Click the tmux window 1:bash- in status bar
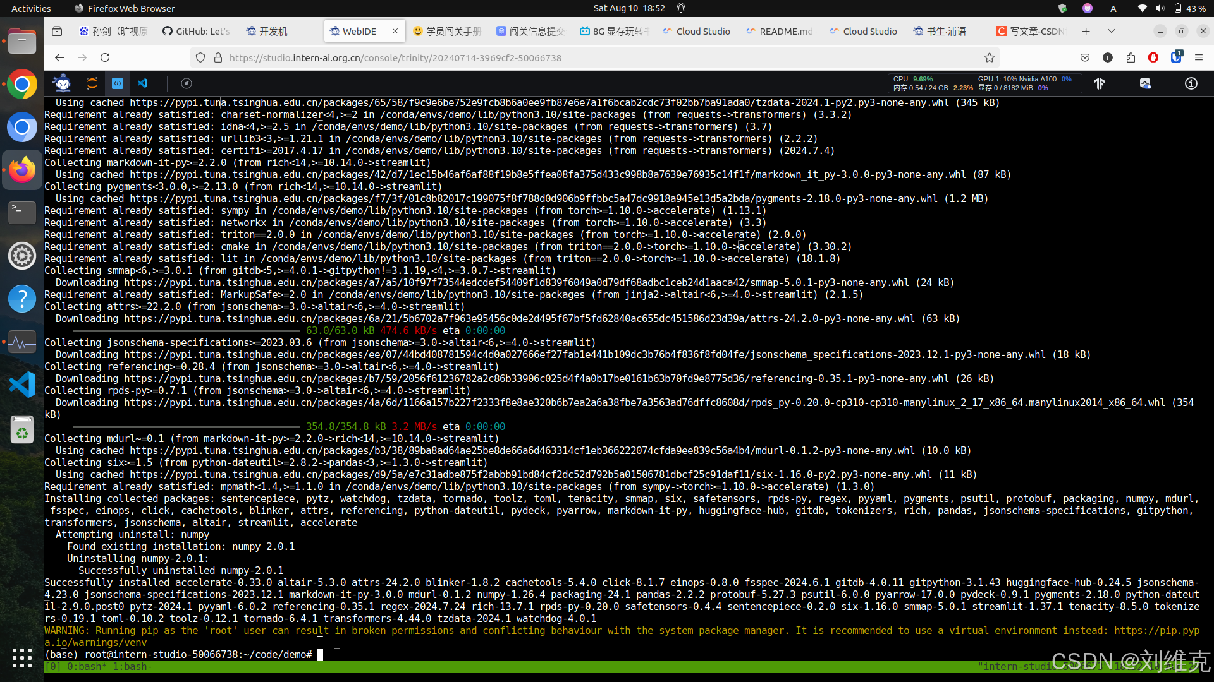The width and height of the screenshot is (1214, 682). coord(132,667)
